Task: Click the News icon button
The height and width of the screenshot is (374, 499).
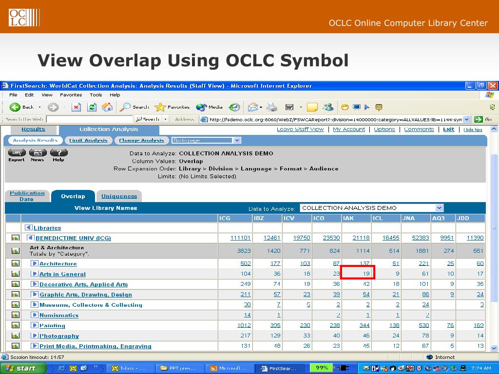Action: click(38, 155)
